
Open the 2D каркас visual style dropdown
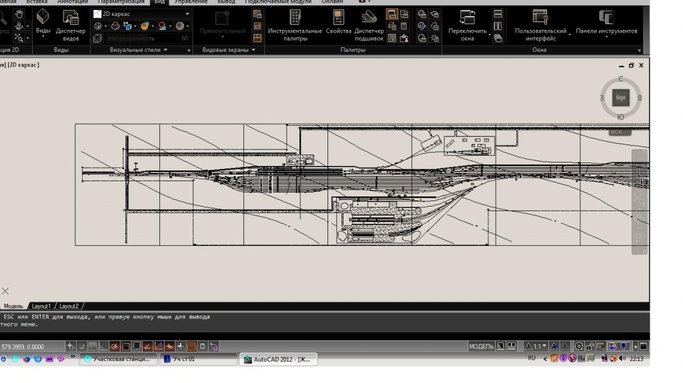142,14
